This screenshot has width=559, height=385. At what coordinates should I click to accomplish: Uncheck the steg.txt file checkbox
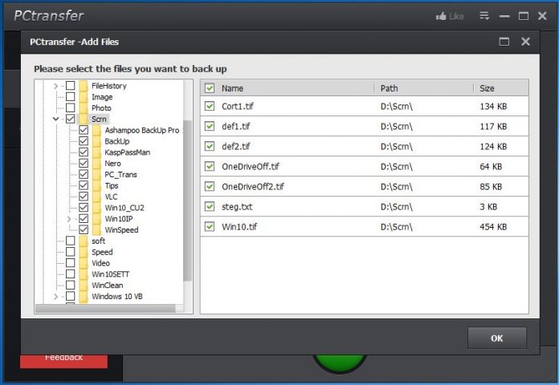click(x=210, y=207)
